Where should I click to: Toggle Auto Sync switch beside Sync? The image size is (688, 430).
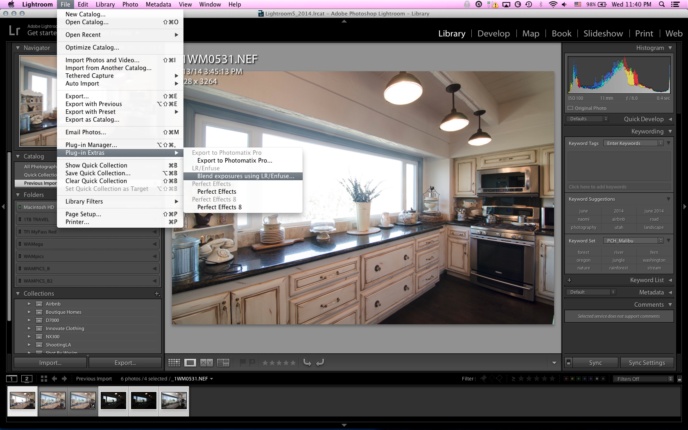(568, 362)
